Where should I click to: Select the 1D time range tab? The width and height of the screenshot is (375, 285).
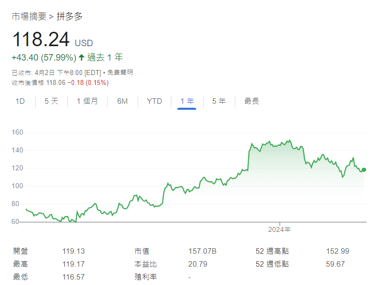(x=20, y=101)
